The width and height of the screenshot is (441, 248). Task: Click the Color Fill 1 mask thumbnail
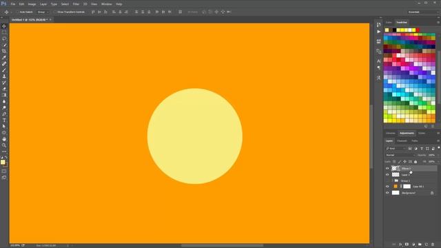(x=407, y=187)
